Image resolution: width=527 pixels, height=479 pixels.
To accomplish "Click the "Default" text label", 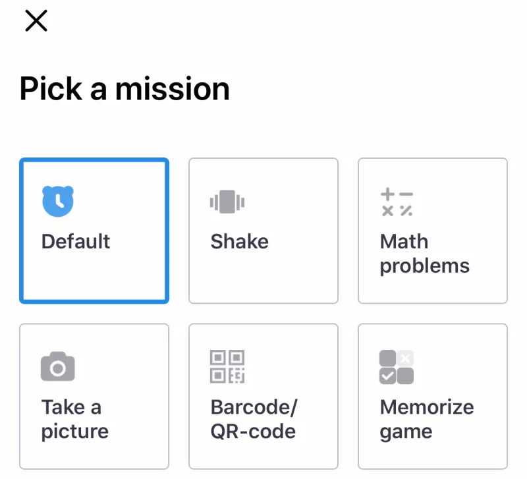I will pos(76,241).
